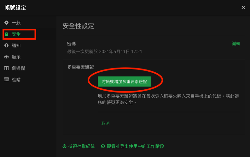Click the exclamation icon beside 通知
The image size is (250, 157).
click(6, 45)
